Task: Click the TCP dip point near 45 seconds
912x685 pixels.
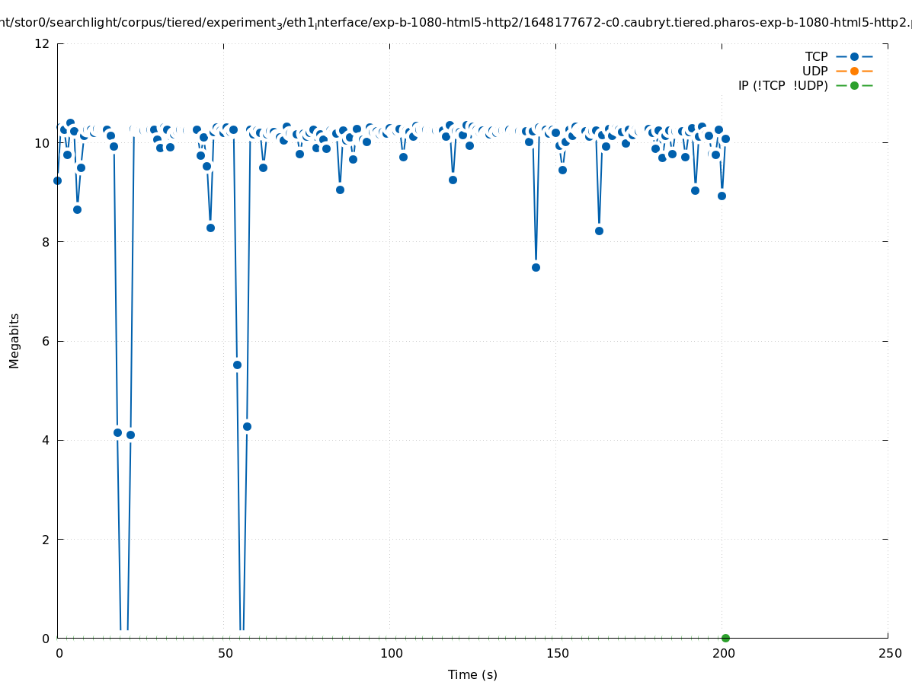Action: tap(210, 228)
